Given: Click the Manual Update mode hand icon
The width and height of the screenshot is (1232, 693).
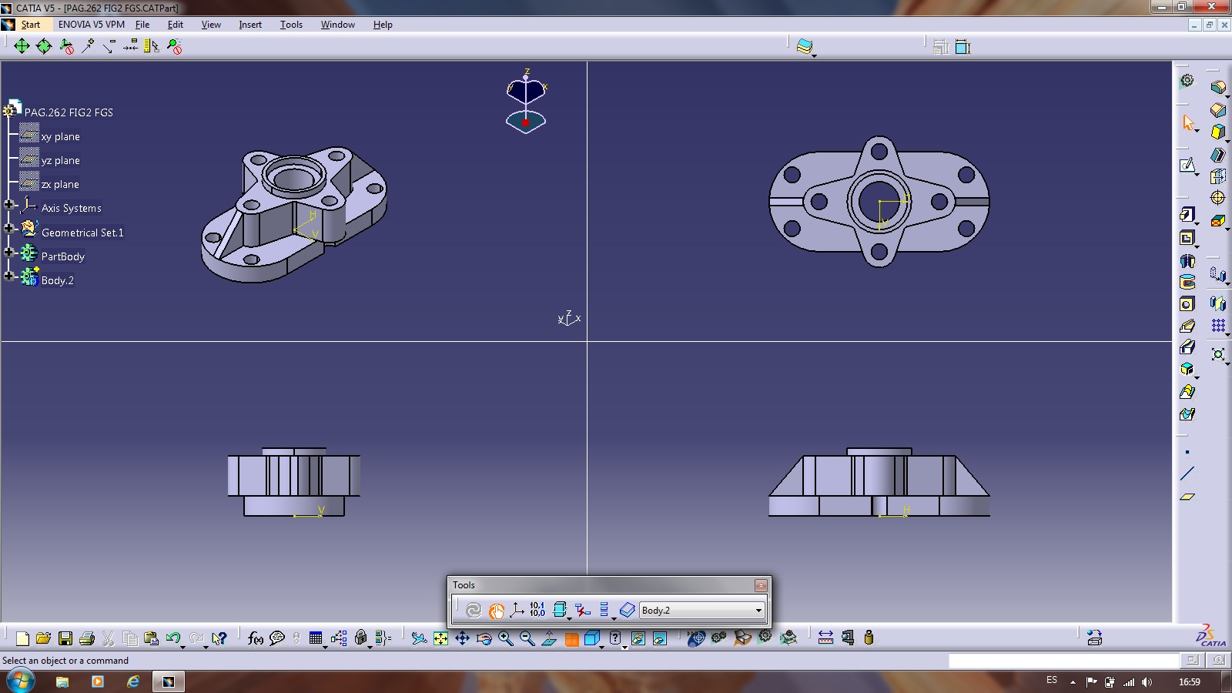Looking at the screenshot, I should coord(496,611).
